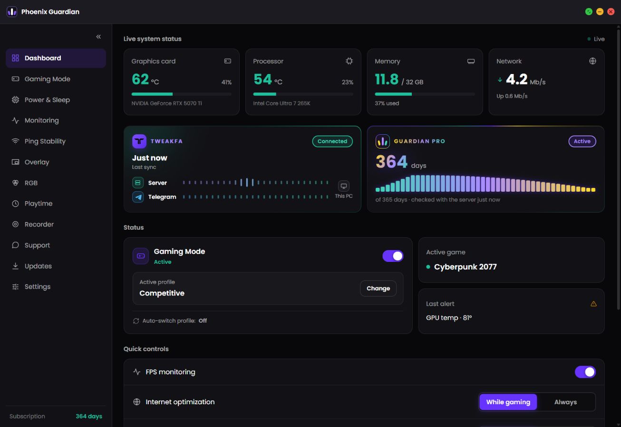Viewport: 621px width, 427px height.
Task: Click the Competitive active profile name
Action: click(x=162, y=293)
